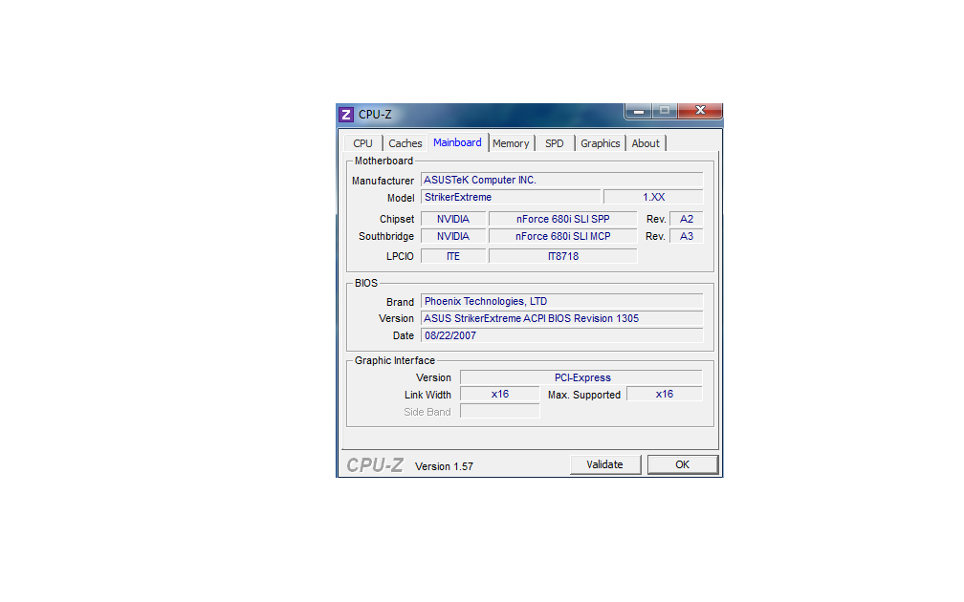Open the Graphics tab
The image size is (964, 602).
(600, 143)
